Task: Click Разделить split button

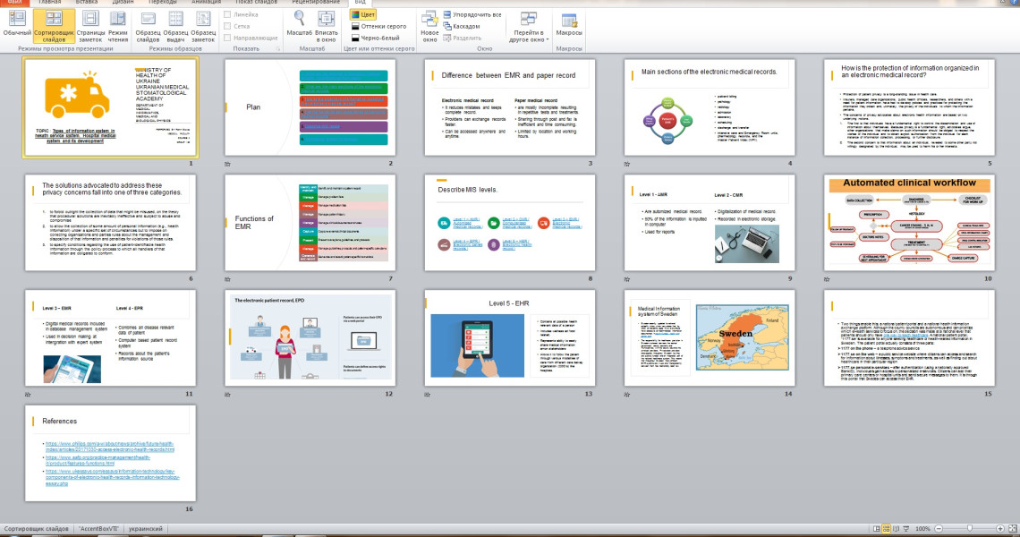Action: (x=463, y=38)
